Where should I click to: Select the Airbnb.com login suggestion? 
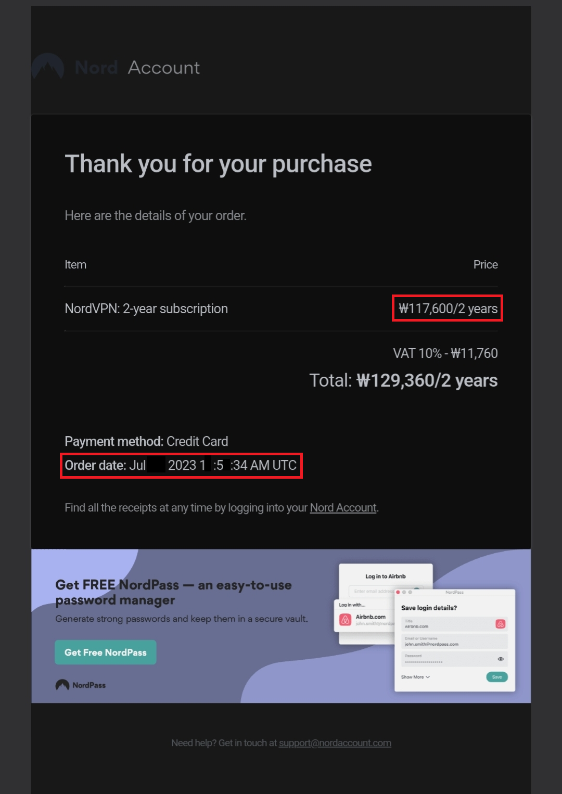pos(371,619)
